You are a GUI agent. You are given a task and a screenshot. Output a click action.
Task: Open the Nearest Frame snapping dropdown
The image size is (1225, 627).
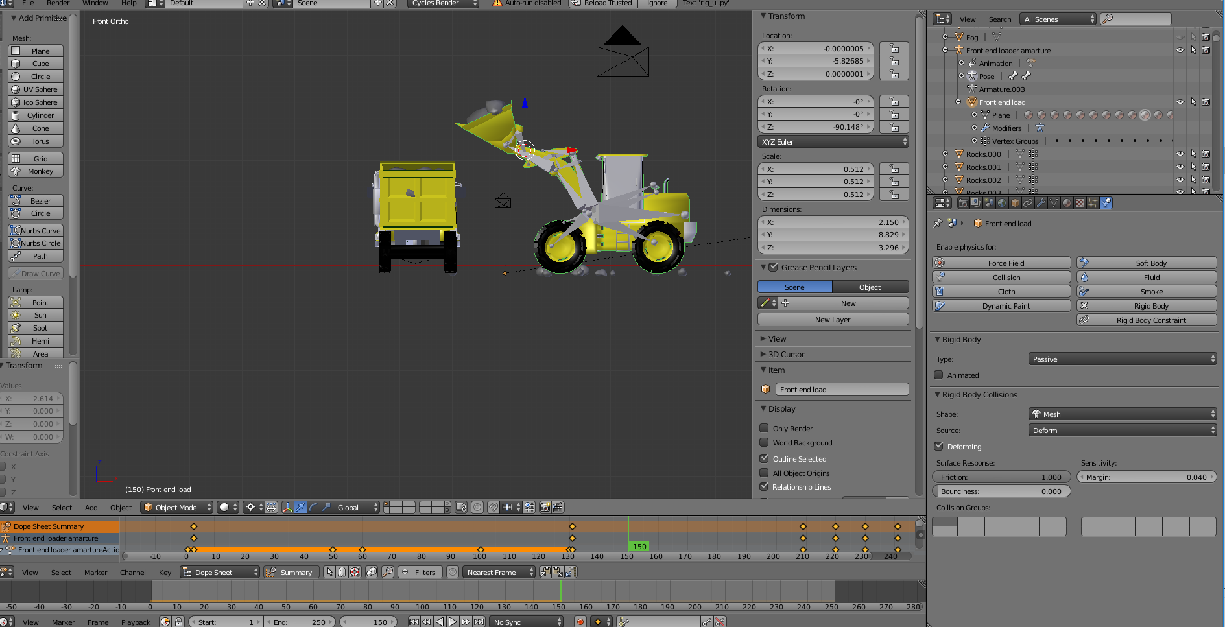[x=499, y=572]
